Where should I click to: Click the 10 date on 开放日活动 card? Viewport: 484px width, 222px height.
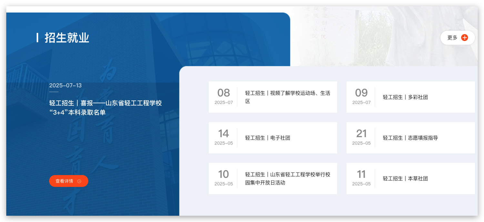click(x=223, y=175)
